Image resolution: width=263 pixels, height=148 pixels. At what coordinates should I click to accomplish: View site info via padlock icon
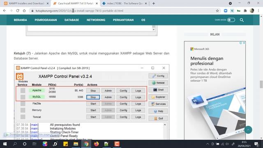coord(32,11)
